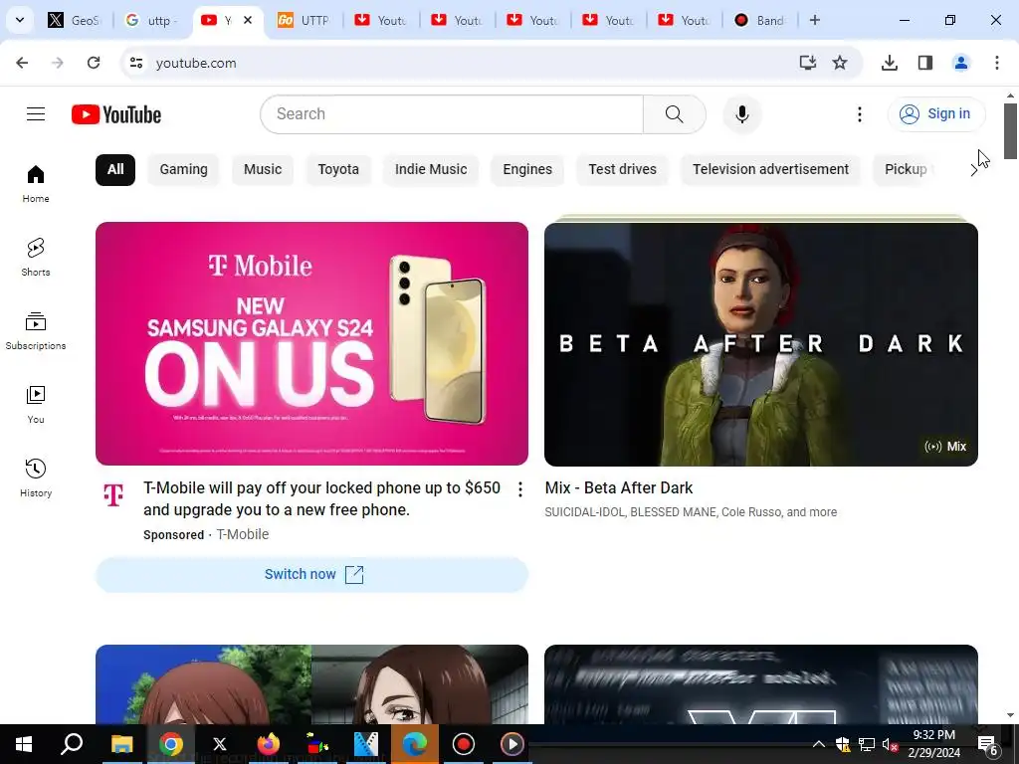This screenshot has width=1019, height=764.
Task: Select the Toyota filter chip
Action: pos(338,169)
